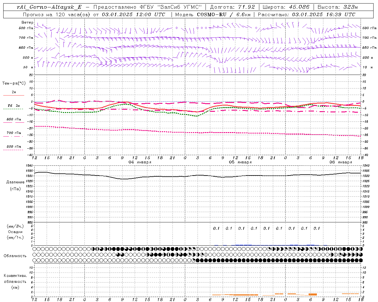Select the text Предоставлено ФГБУ "ЗапСиб УГМС"

(148, 7)
